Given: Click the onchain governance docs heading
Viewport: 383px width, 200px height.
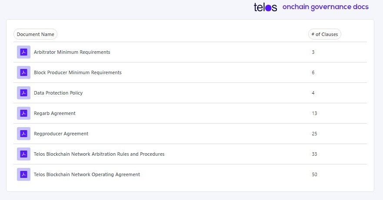Looking at the screenshot, I should (326, 7).
